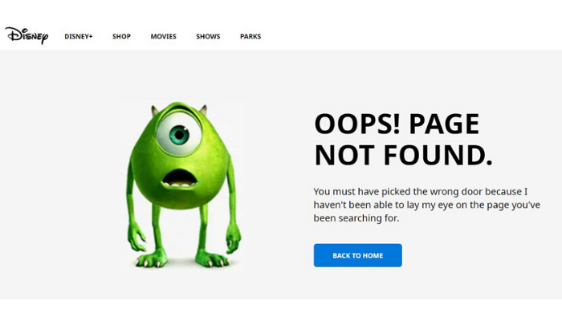Click the Back to Home button
Viewport: 562px width, 321px height.
pyautogui.click(x=358, y=255)
